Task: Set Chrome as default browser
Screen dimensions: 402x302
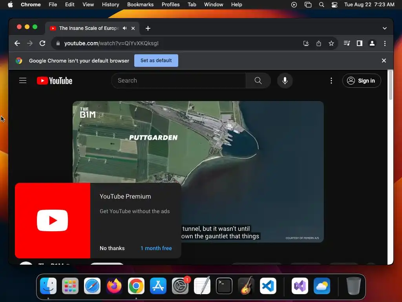Action: 156,61
